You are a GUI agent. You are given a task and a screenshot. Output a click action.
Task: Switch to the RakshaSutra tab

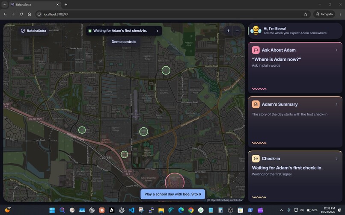tap(35, 4)
